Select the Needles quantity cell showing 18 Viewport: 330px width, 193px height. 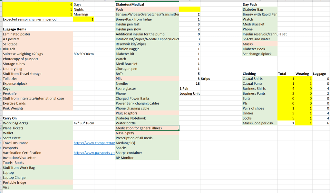190,84
